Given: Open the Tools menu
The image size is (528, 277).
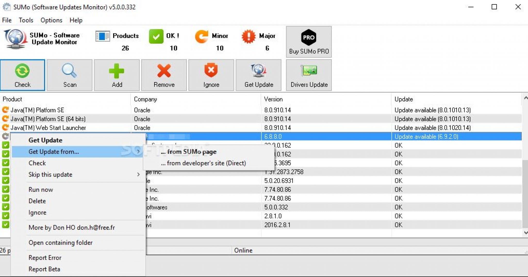Looking at the screenshot, I should [26, 20].
